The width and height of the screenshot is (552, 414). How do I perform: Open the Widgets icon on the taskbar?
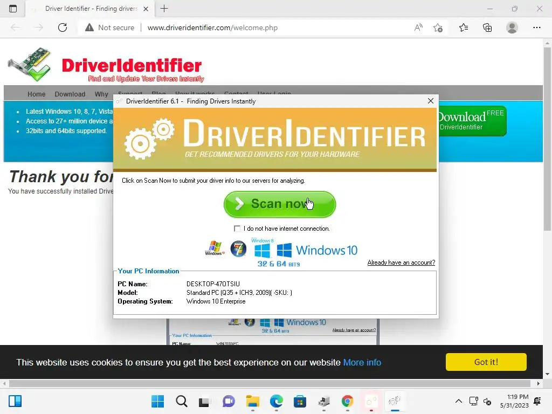pos(15,401)
